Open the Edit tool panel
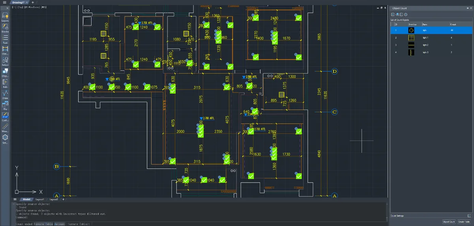474x226 pixels. 5,83
